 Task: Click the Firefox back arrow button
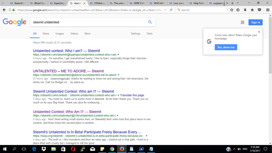tap(4, 10)
